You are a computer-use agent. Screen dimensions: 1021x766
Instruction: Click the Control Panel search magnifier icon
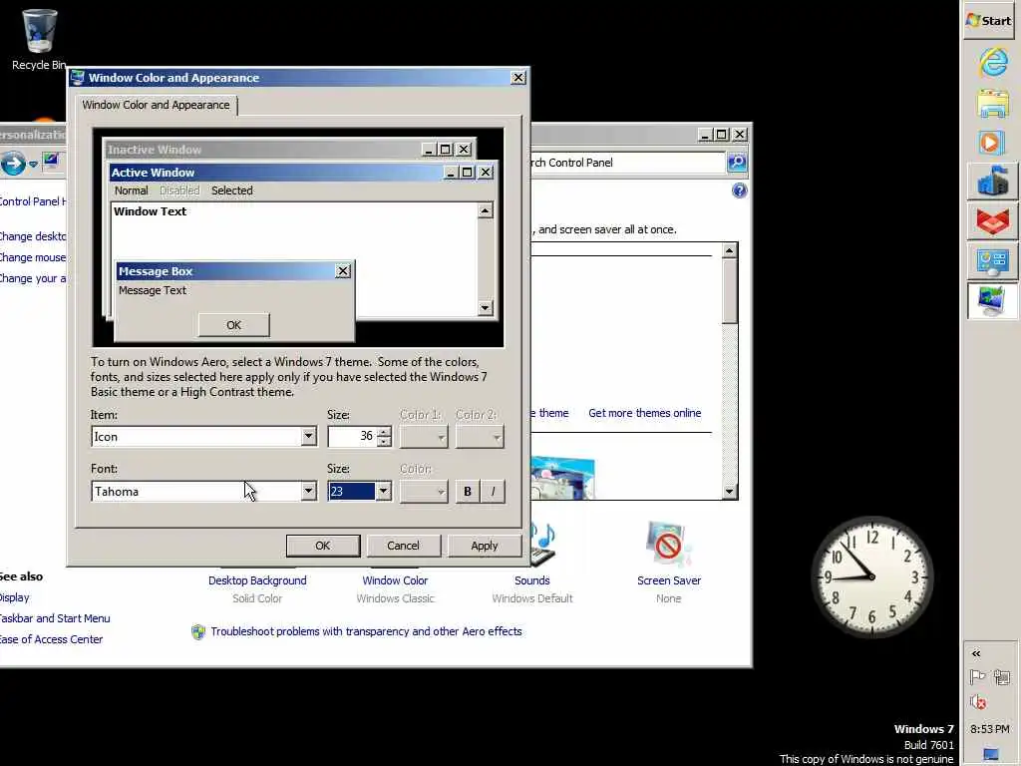point(737,163)
